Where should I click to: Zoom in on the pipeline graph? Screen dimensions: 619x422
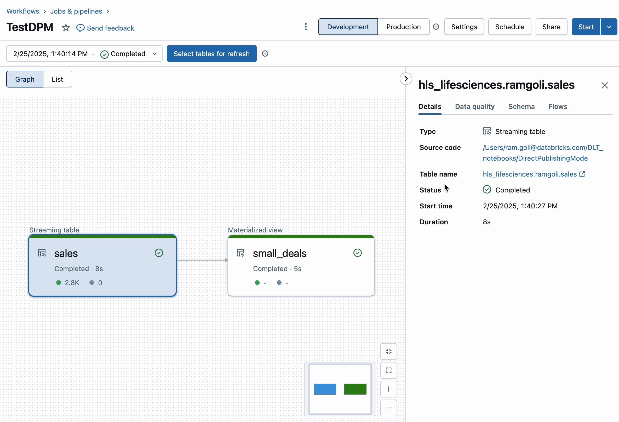coord(389,389)
